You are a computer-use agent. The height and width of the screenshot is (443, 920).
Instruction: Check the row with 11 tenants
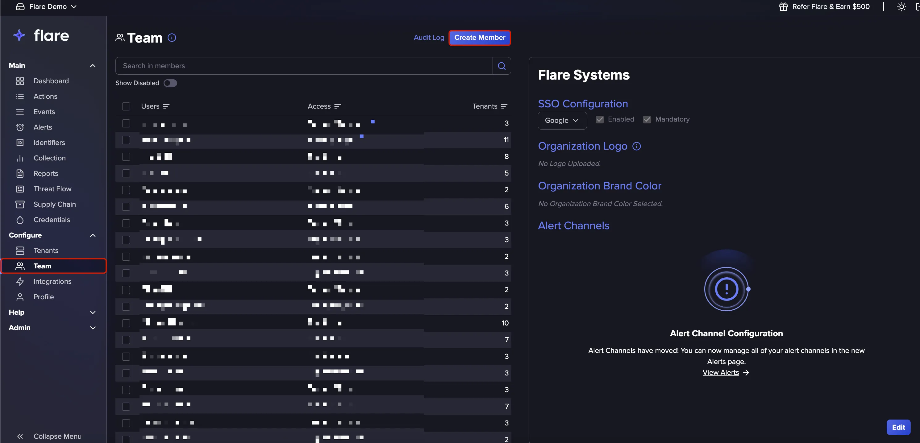(x=126, y=140)
